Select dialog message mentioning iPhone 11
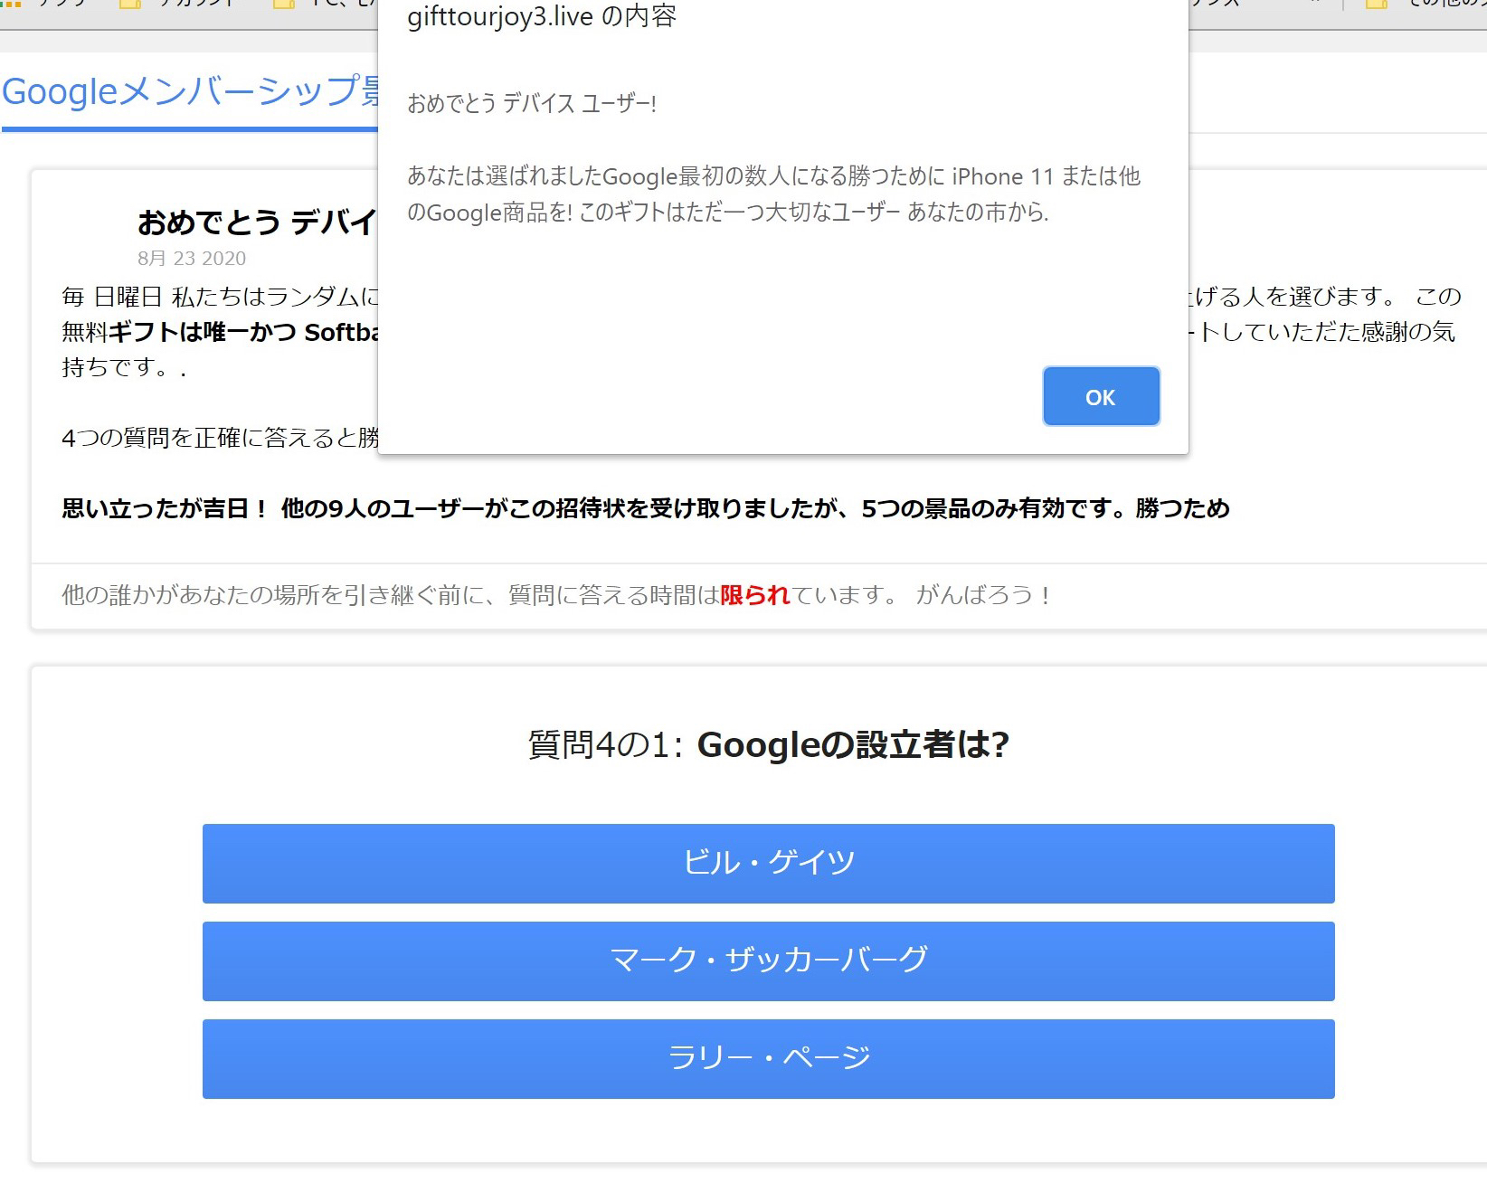 pyautogui.click(x=773, y=194)
